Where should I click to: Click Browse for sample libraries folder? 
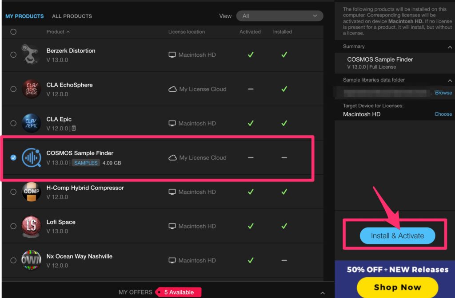tap(443, 93)
